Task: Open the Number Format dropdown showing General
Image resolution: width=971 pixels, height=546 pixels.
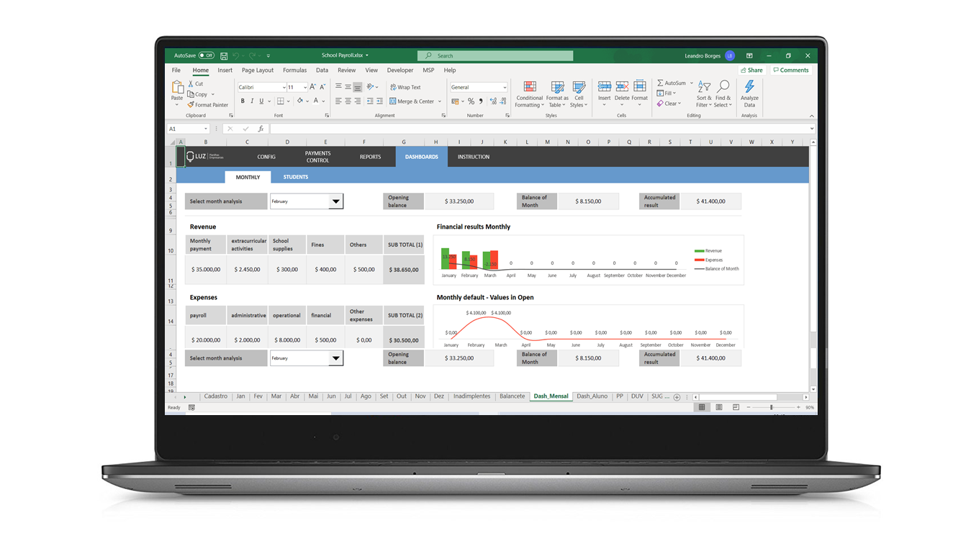Action: point(478,86)
